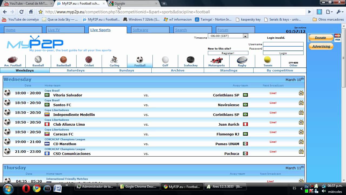Screen dimensions: 346x195
Task: View schedule By competition
Action: point(280,70)
